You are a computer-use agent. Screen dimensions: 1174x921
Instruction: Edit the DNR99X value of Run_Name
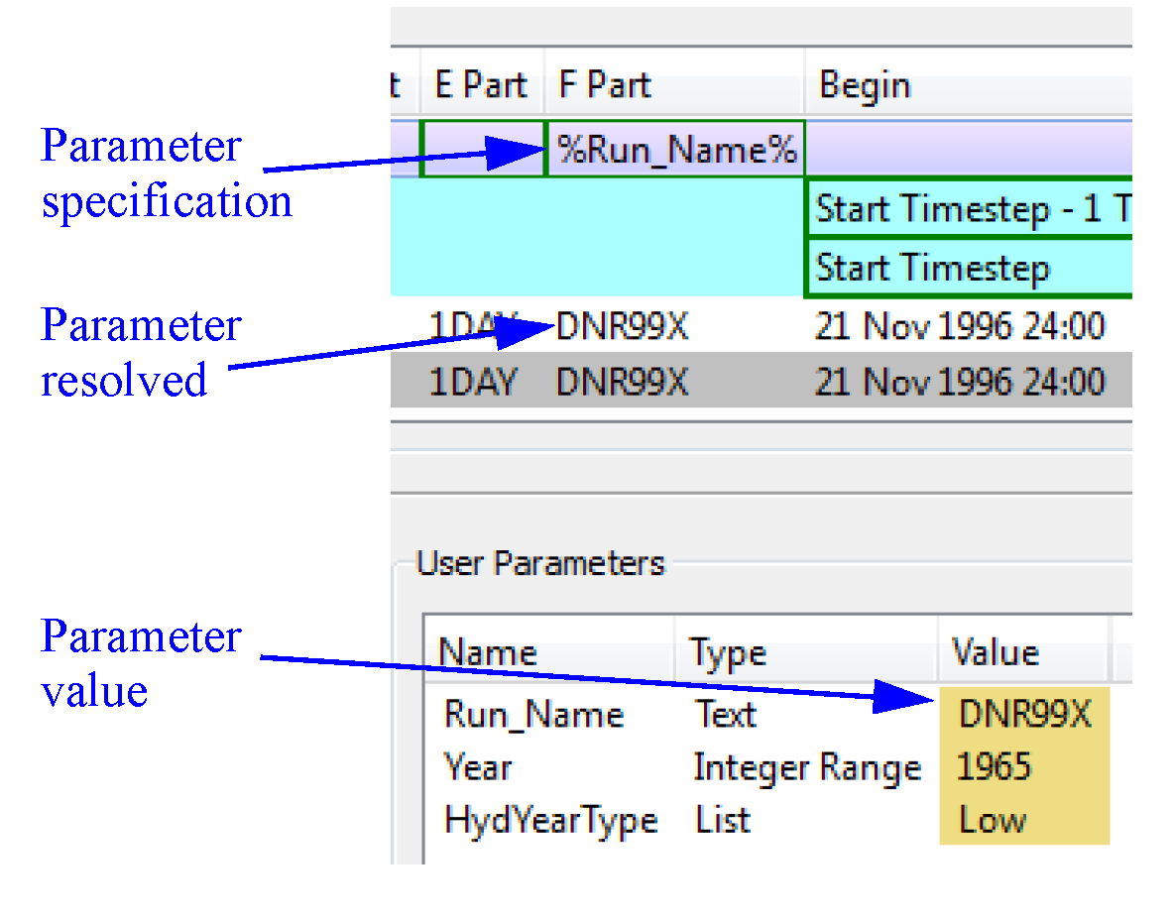1023,715
